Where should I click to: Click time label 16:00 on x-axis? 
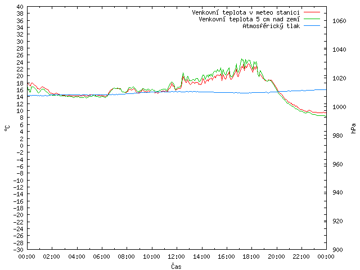click(x=226, y=256)
